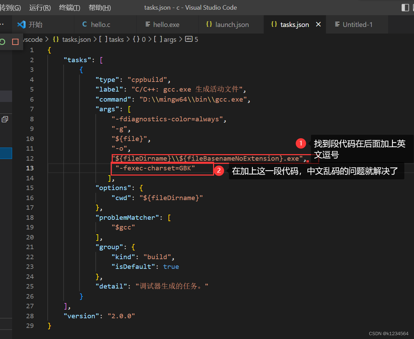Viewport: 414px width, 339px height.
Task: Close the tasks.json tab
Action: [319, 24]
